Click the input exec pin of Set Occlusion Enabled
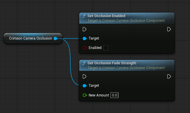Screen dimensions: 190x113 coord(85,29)
